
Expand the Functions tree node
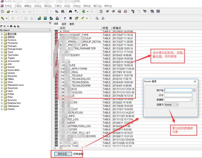coord(2,40)
